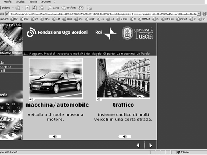Image resolution: width=207 pixels, height=155 pixels.
Task: Open the iG bookmark link
Action: [x=156, y=19]
